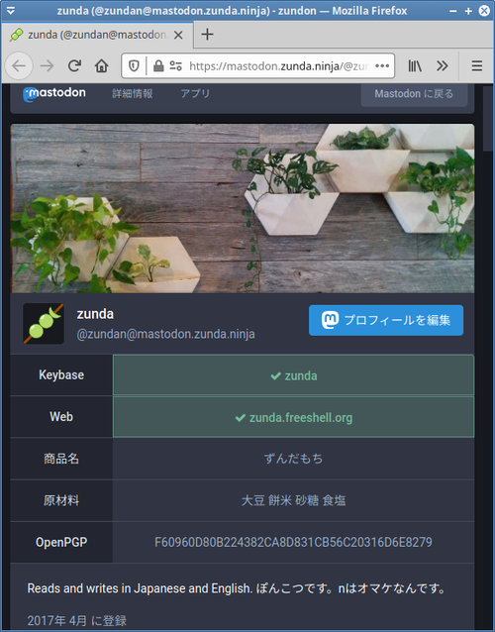Open the zunda.freeshell.org verified link
The image size is (495, 632).
click(301, 418)
